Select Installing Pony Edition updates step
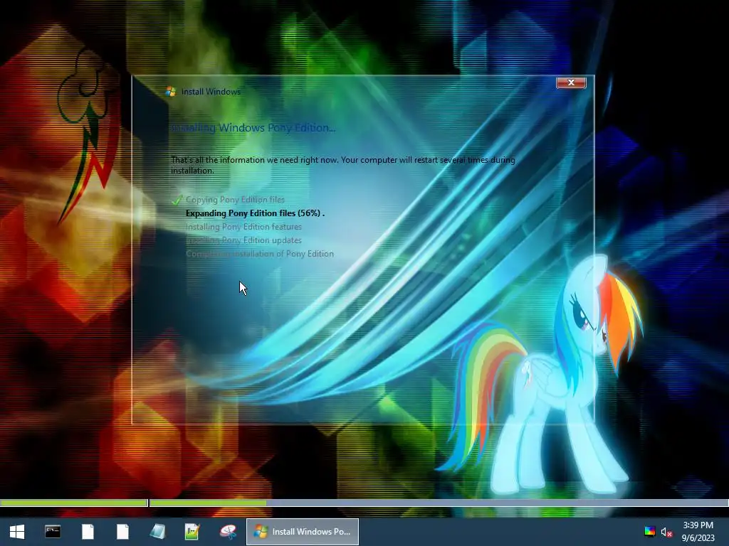 point(243,240)
